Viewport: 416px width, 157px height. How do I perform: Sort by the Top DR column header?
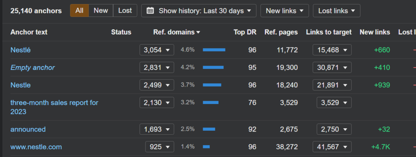tap(245, 32)
